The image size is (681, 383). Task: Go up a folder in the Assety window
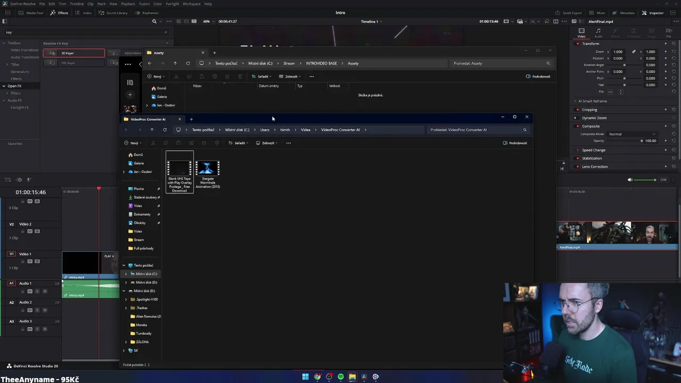(175, 63)
